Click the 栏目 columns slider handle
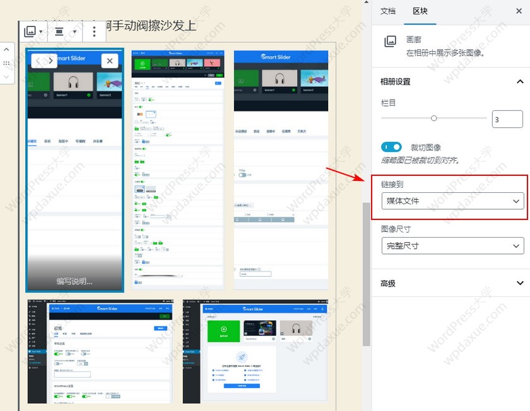Viewport: 530px width, 411px height. pyautogui.click(x=433, y=119)
